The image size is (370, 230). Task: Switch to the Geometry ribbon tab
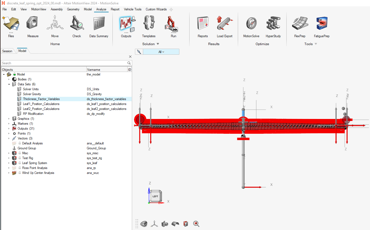[x=73, y=9]
